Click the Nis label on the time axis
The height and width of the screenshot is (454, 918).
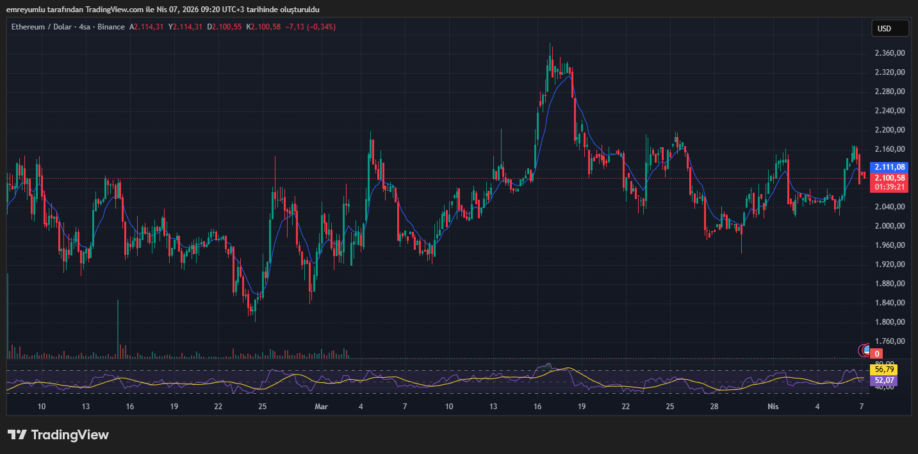[773, 407]
